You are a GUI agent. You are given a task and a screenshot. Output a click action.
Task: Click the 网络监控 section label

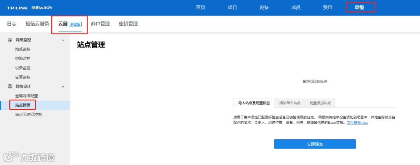point(23,40)
